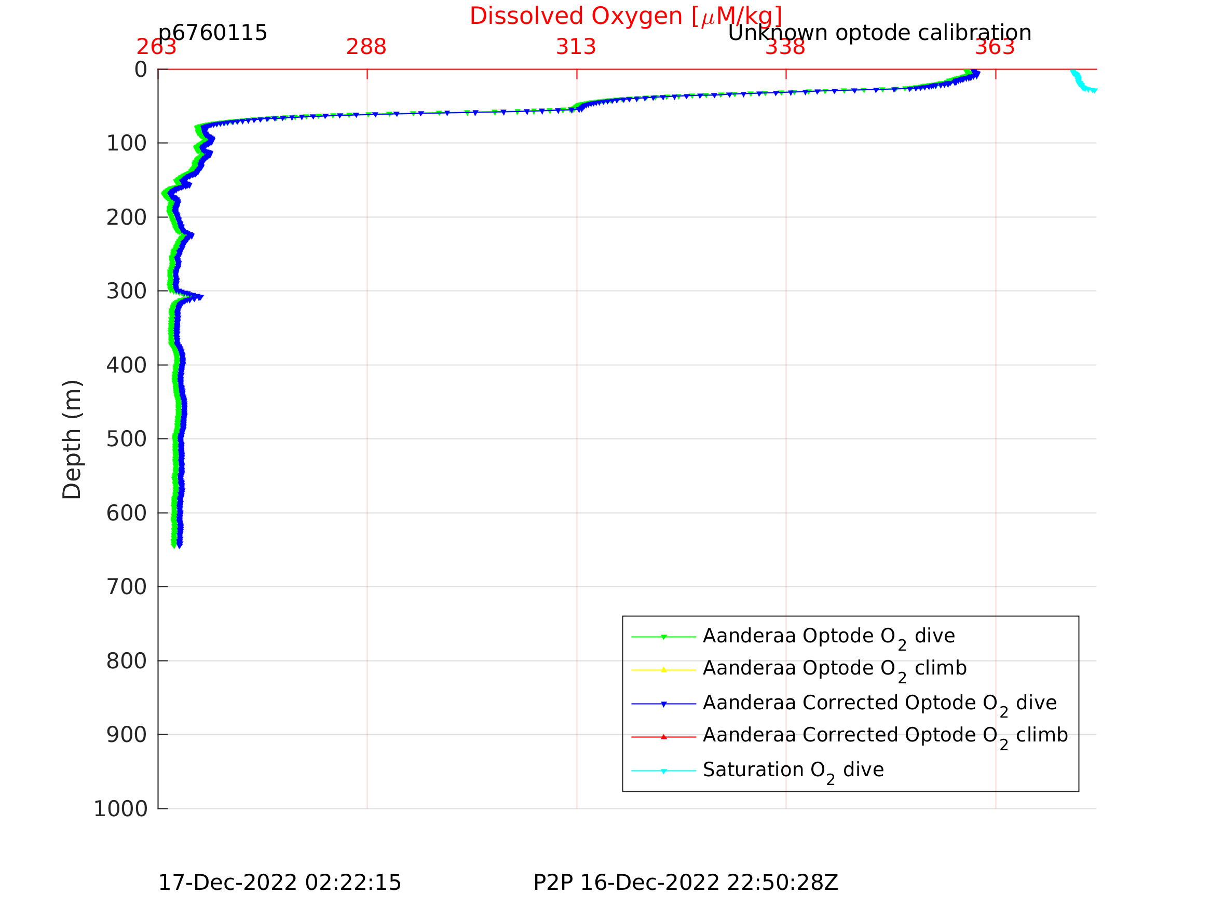Click the depth tick label '100'
Image resolution: width=1211 pixels, height=908 pixels.
click(127, 143)
